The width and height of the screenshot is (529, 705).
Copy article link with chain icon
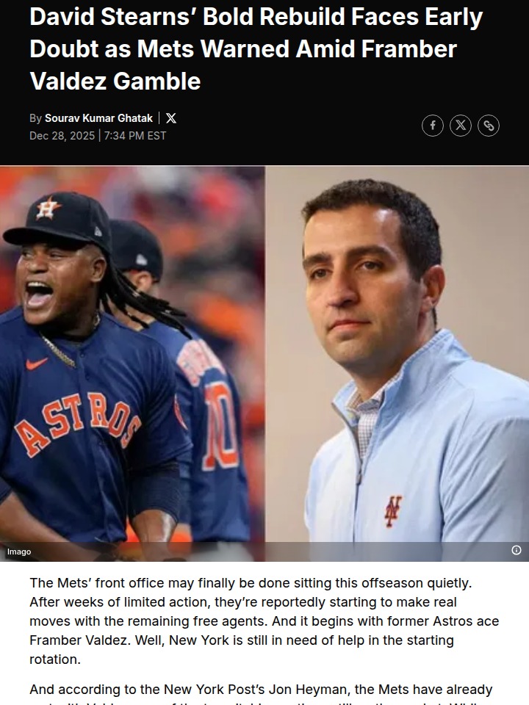click(x=489, y=126)
